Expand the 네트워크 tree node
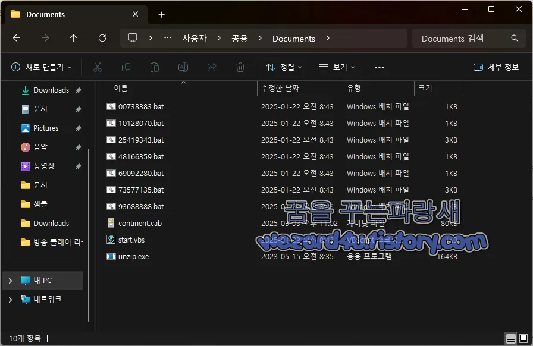Screen dimensions: 533x346 [x=10, y=300]
